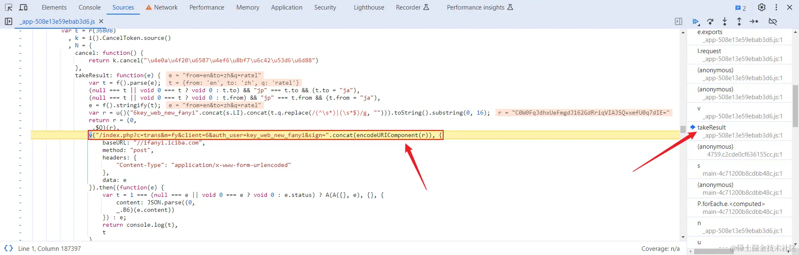
Task: Open the Application tab
Action: pos(287,7)
